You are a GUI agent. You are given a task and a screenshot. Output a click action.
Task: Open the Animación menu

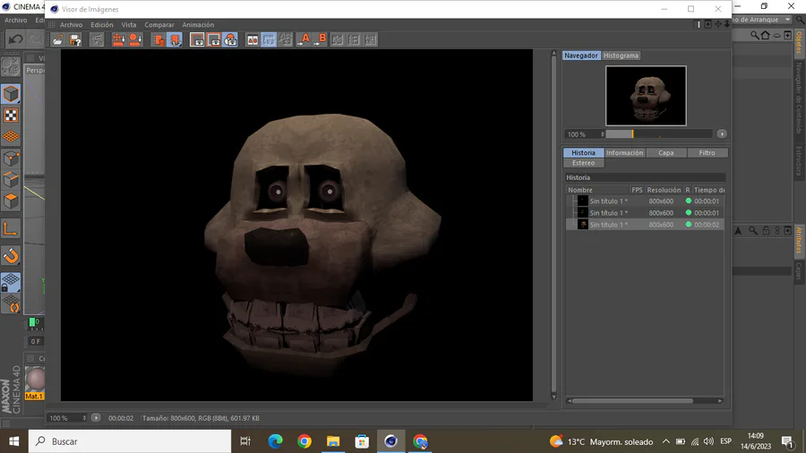(198, 25)
